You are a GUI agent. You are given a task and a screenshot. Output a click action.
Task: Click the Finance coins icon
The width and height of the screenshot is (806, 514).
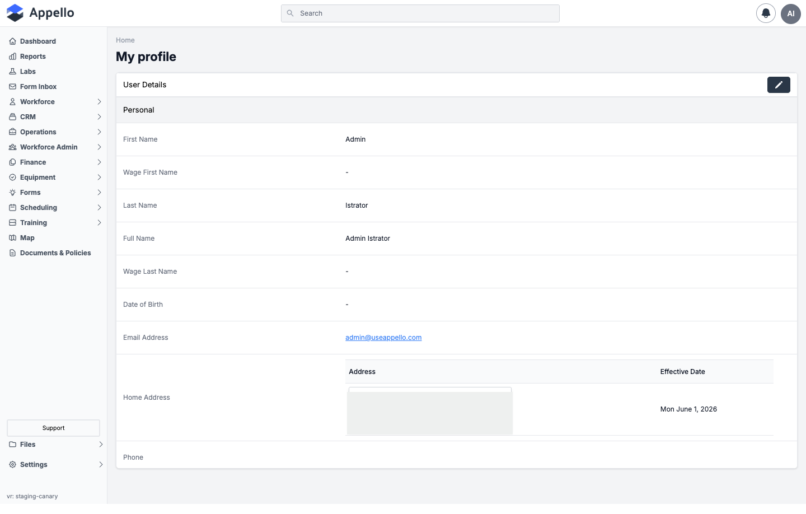coord(12,162)
